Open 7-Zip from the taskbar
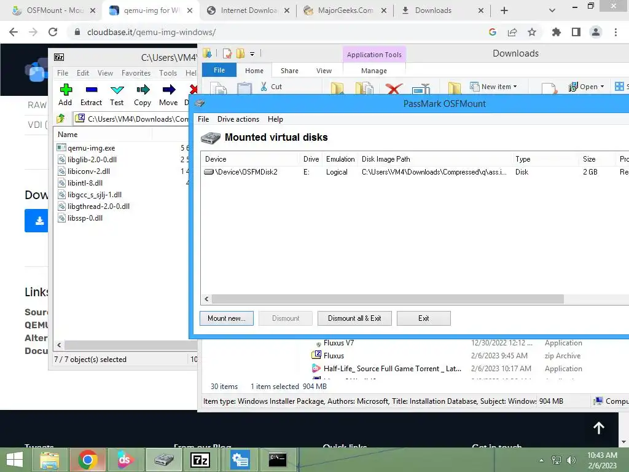The width and height of the screenshot is (629, 472). pos(200,460)
